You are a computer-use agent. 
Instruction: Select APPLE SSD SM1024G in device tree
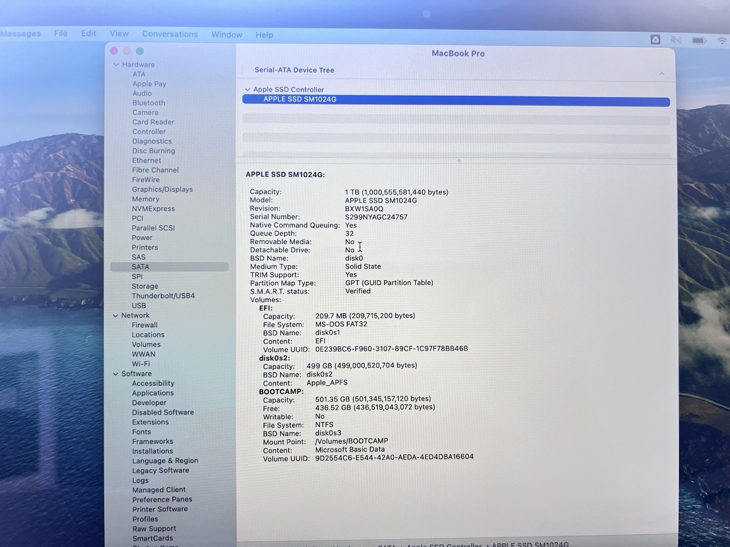click(x=456, y=100)
